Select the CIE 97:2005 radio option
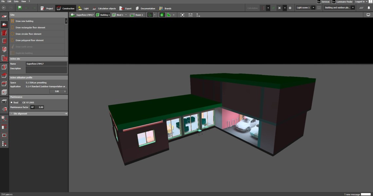 [20, 103]
